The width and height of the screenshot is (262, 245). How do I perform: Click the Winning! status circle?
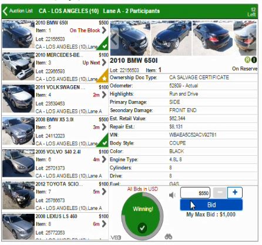(142, 217)
